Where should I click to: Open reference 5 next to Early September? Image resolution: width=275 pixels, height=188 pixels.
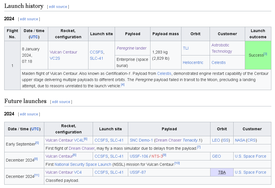coord(37,143)
